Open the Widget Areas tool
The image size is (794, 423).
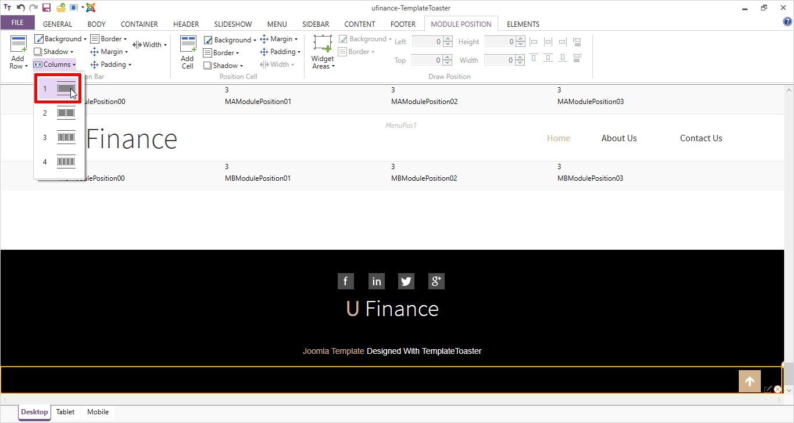pyautogui.click(x=322, y=45)
